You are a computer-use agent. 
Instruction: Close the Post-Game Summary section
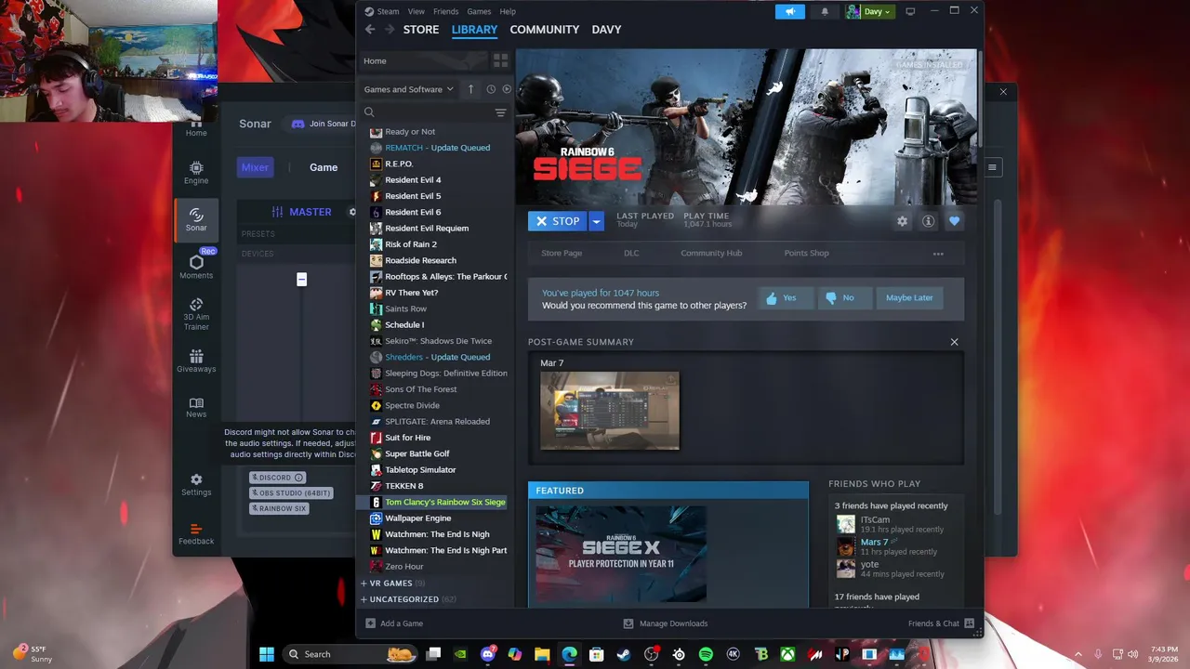click(x=954, y=342)
